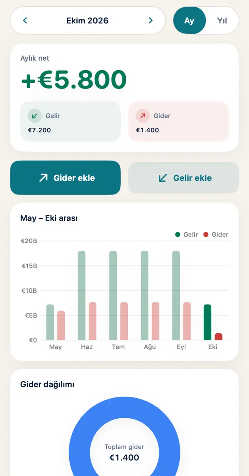Switch view to Yıl (year)
The width and height of the screenshot is (249, 476).
222,20
